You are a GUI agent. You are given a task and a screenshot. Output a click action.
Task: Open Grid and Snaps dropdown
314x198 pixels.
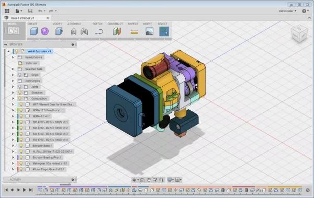(178, 180)
